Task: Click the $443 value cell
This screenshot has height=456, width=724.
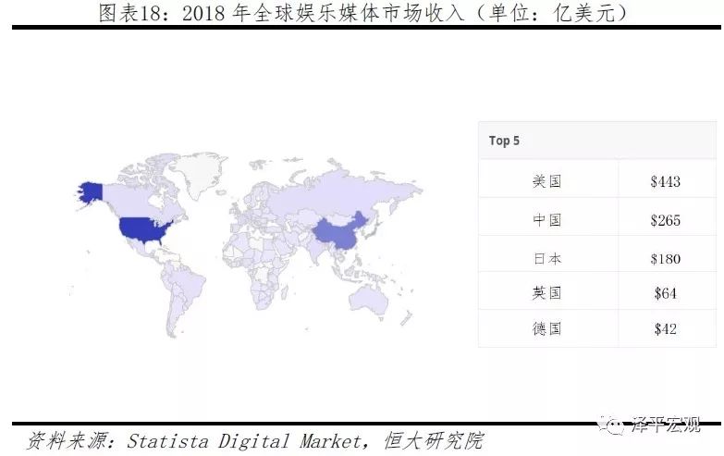Action: point(665,181)
